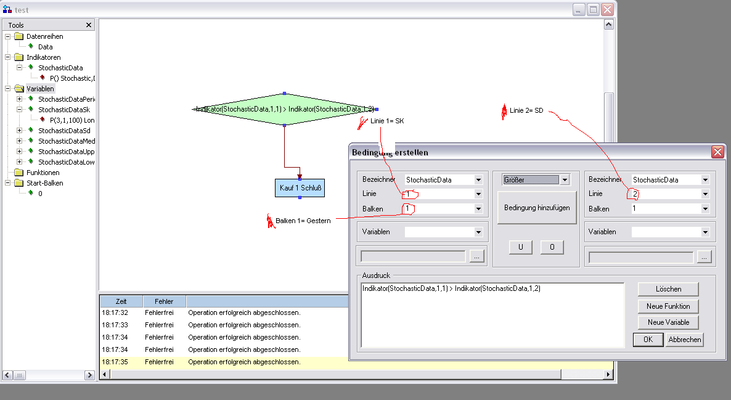This screenshot has width=731, height=400.
Task: Cancel the dialog with Abbrechen
Action: click(x=684, y=340)
